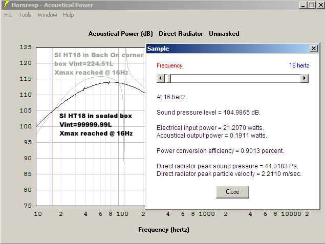Click 'SI HT18 in sealed box' annotation
Image resolution: width=325 pixels, height=244 pixels.
(96, 116)
